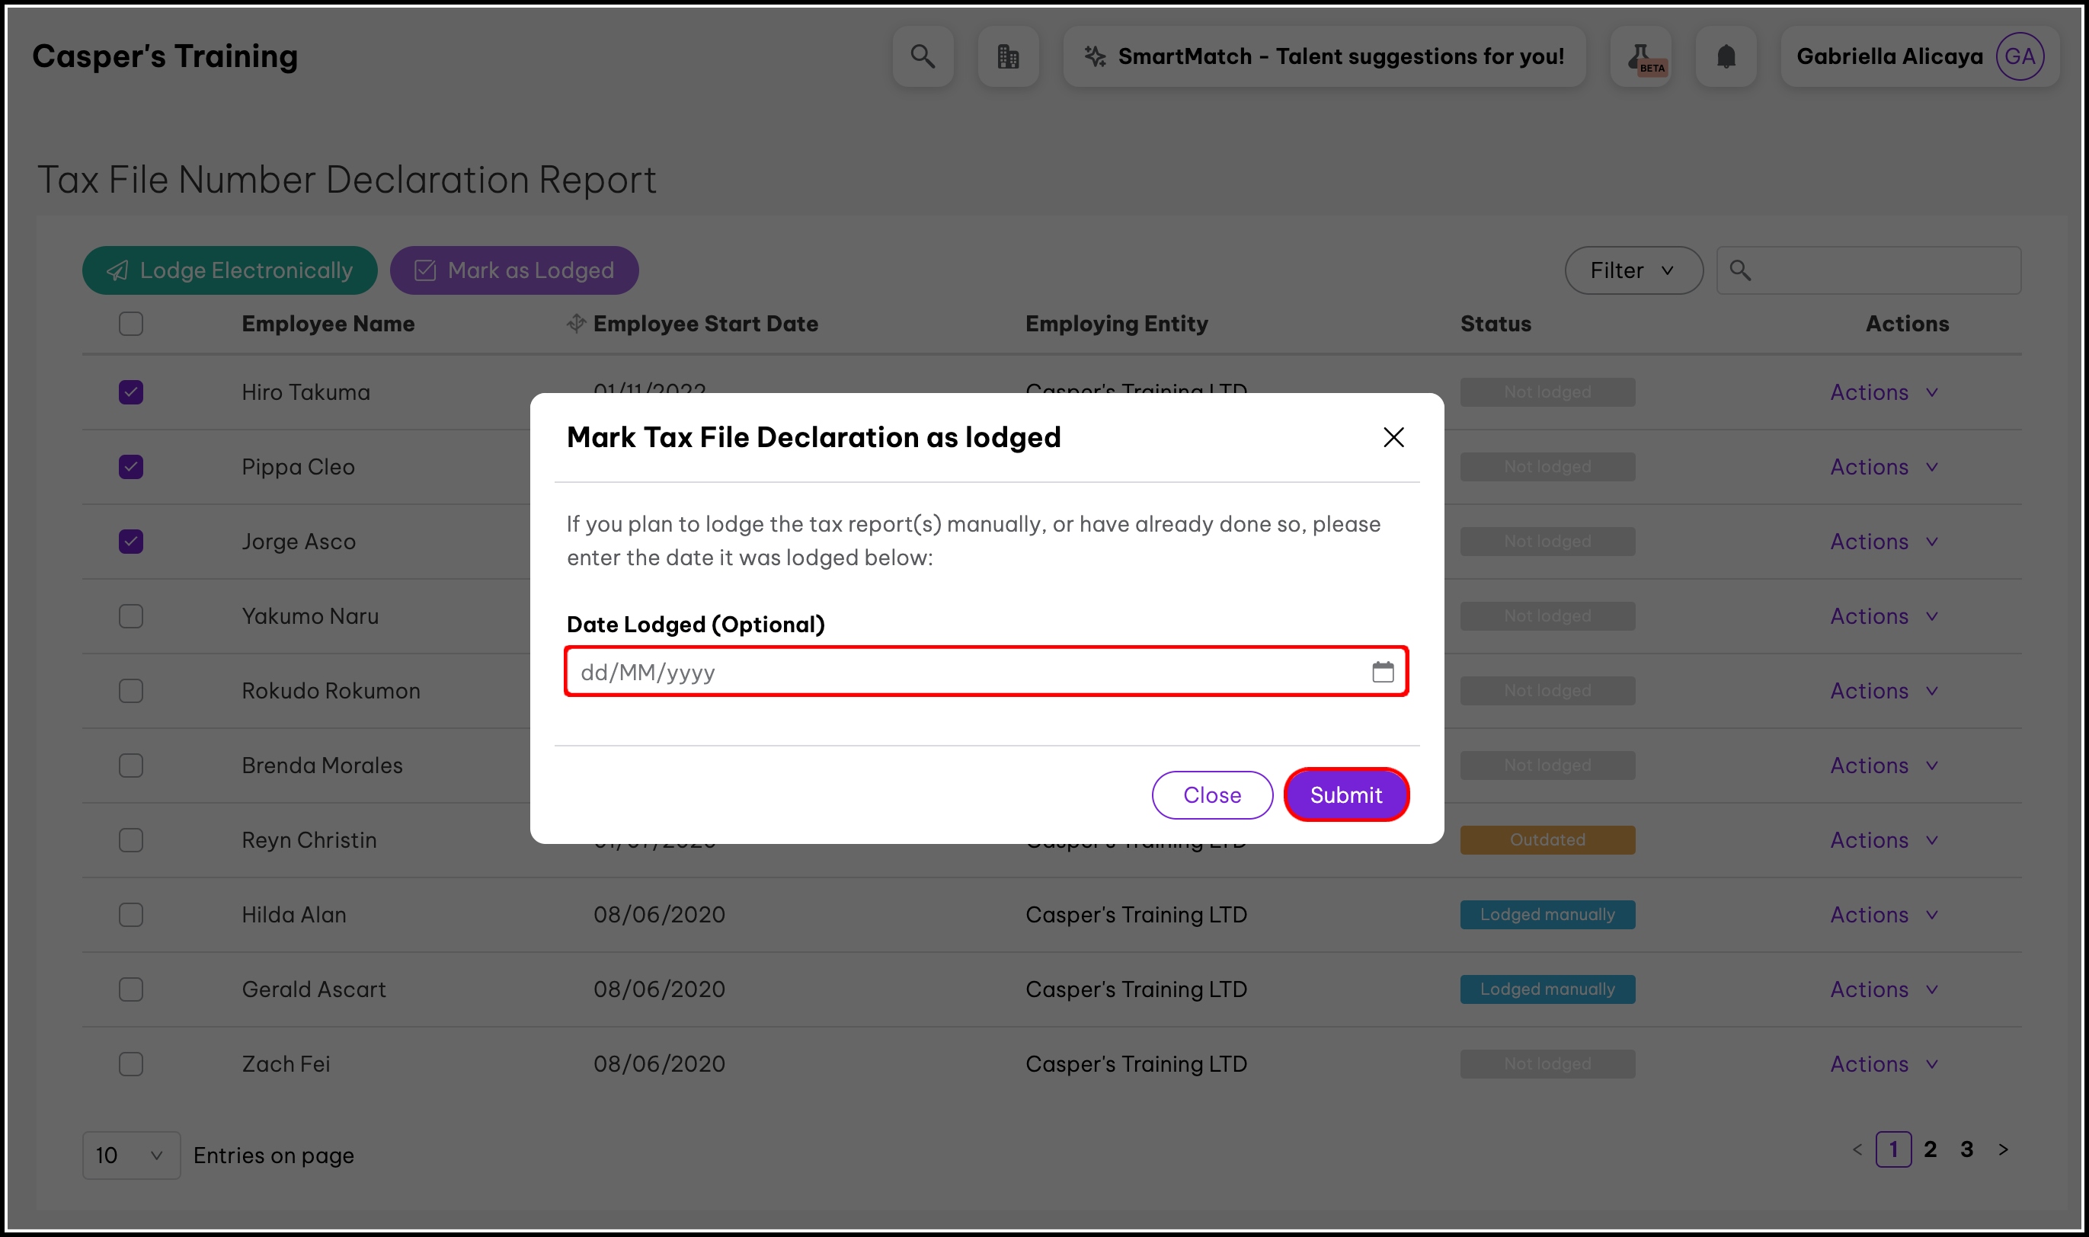Open the BETA lab flask icon

coord(1640,56)
